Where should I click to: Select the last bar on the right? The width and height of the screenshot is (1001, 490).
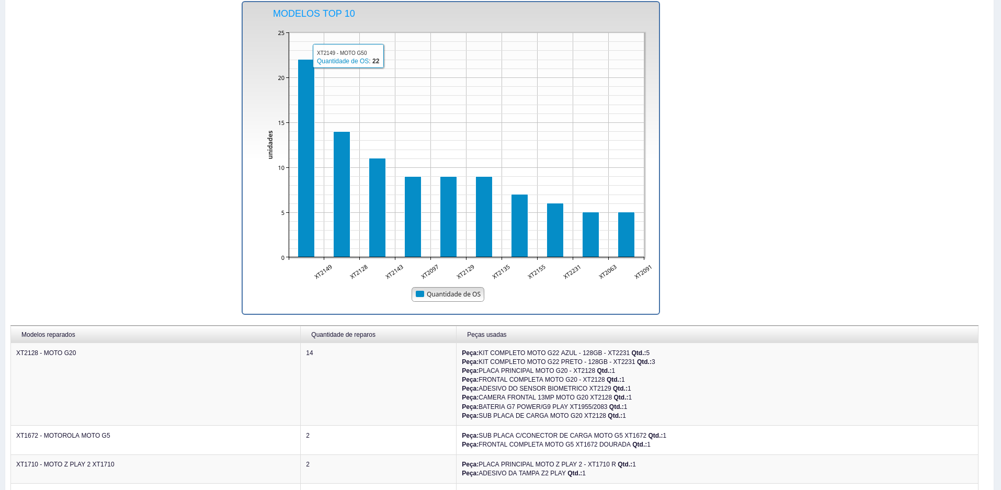click(x=626, y=235)
